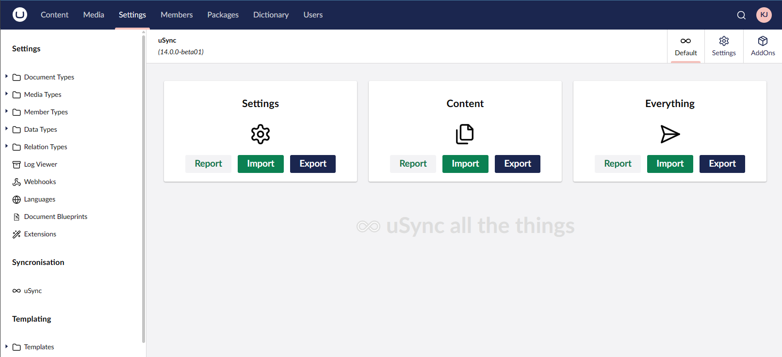Expand the Templates tree node

click(x=6, y=346)
